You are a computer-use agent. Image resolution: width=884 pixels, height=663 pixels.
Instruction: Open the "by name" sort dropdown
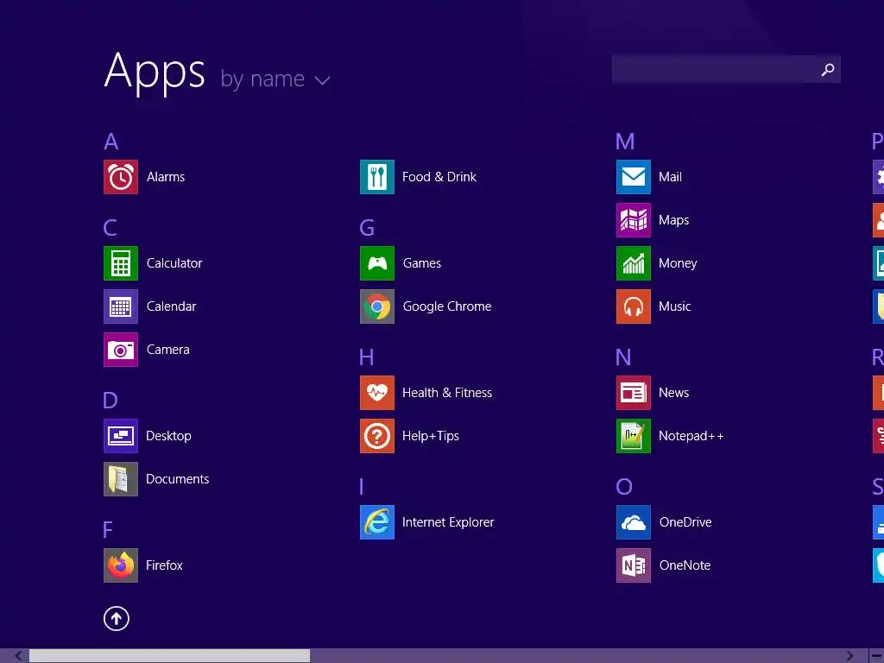click(x=275, y=79)
